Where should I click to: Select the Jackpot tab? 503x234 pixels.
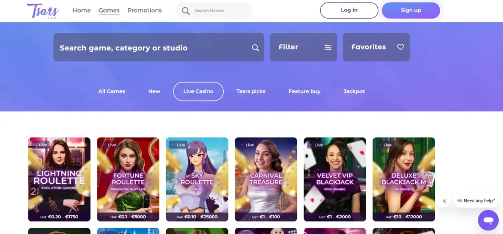[354, 91]
